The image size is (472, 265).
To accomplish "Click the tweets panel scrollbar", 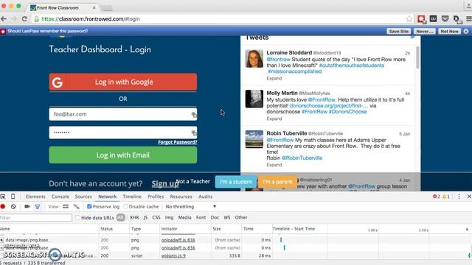I will 417,57.
